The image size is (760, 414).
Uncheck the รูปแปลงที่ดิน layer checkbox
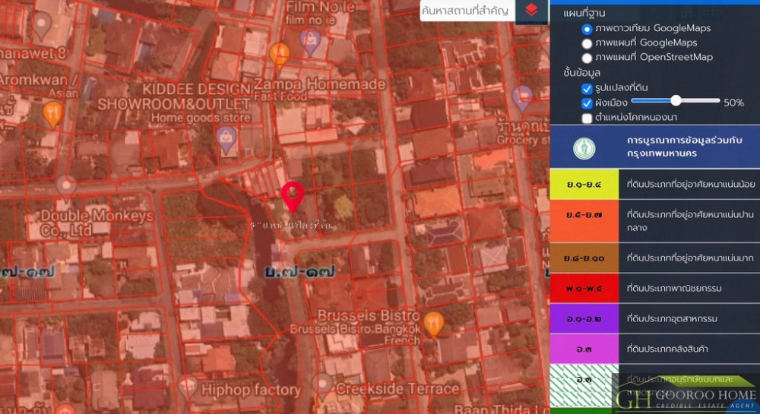tap(587, 88)
